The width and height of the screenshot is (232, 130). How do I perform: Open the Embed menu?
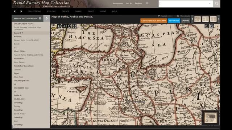coord(91,11)
